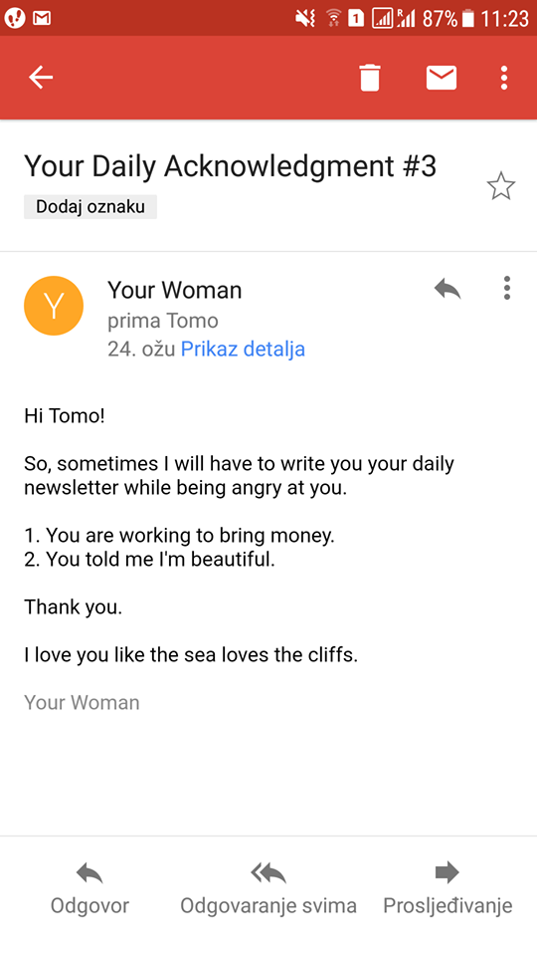Tap Odgovaranje svima to reply all

[x=268, y=889]
